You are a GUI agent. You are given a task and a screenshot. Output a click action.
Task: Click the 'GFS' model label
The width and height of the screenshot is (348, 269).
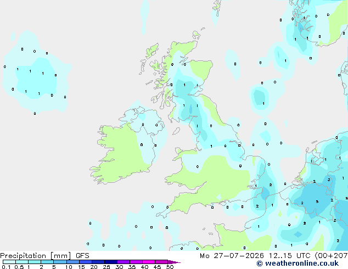pyautogui.click(x=82, y=256)
